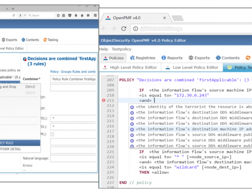The image size is (252, 193).
Task: Show Firefox bookmarks list icon
Action: coord(64,16)
